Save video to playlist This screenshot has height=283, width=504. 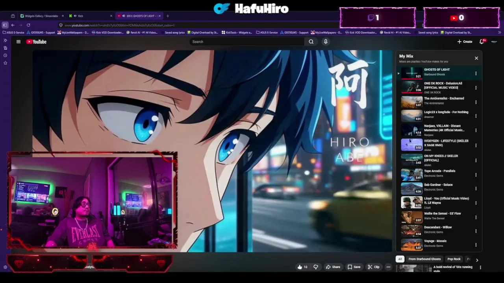[354, 267]
